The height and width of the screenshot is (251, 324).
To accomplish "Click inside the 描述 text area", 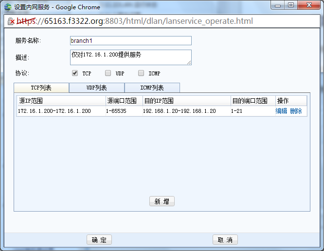I will [130, 57].
